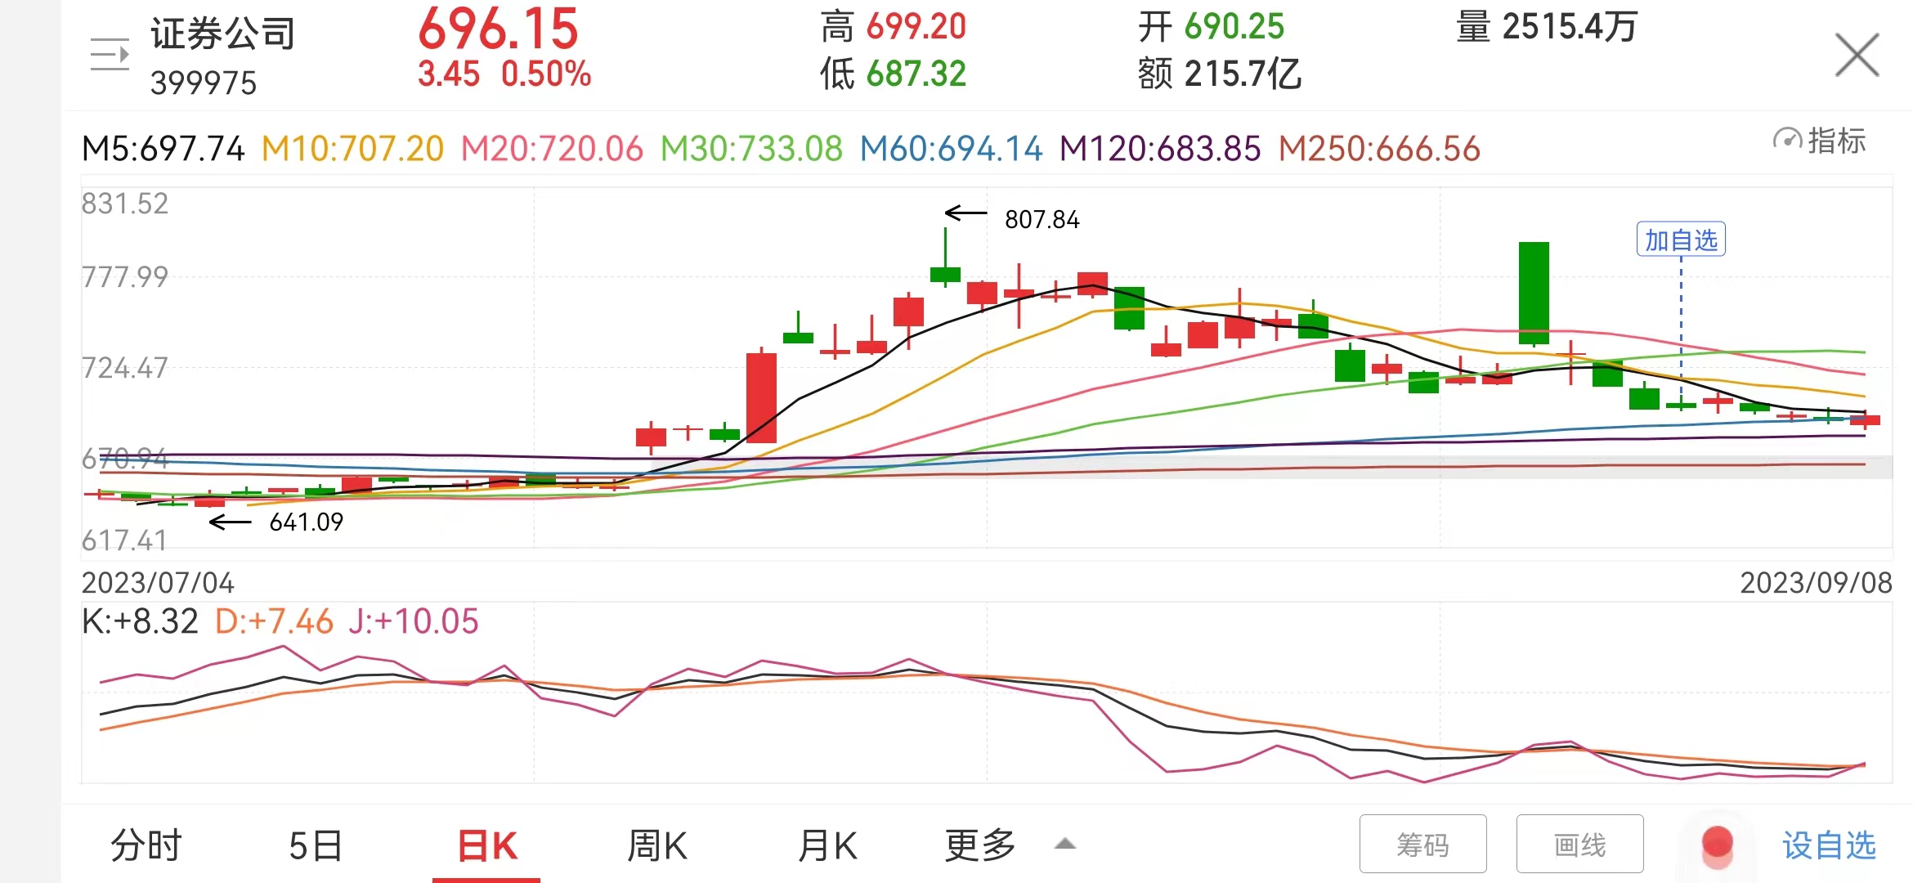Select the 月K tab
Screen dimensions: 1913x883
(827, 845)
